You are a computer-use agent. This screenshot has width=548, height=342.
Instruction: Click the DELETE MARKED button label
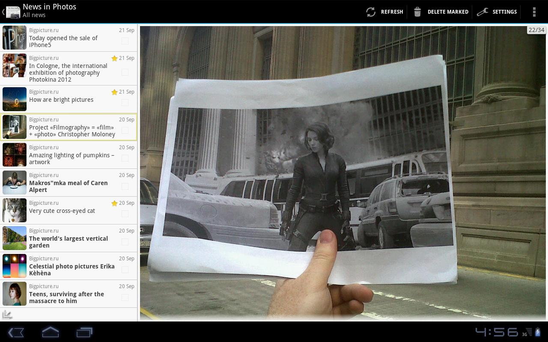click(448, 12)
